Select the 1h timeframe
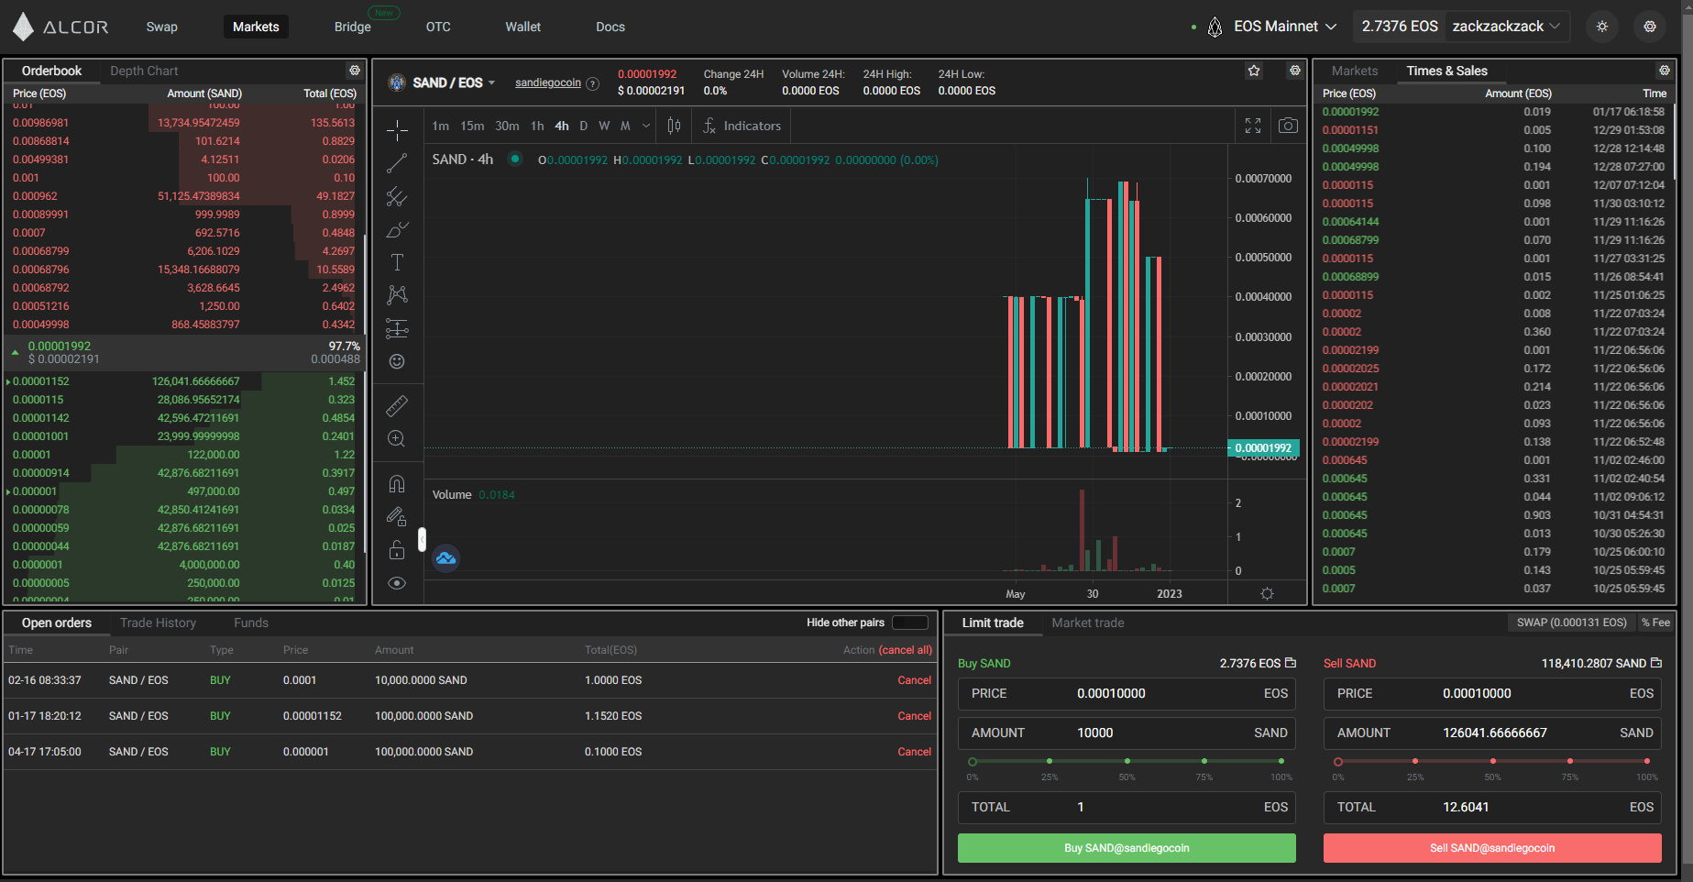 [537, 126]
